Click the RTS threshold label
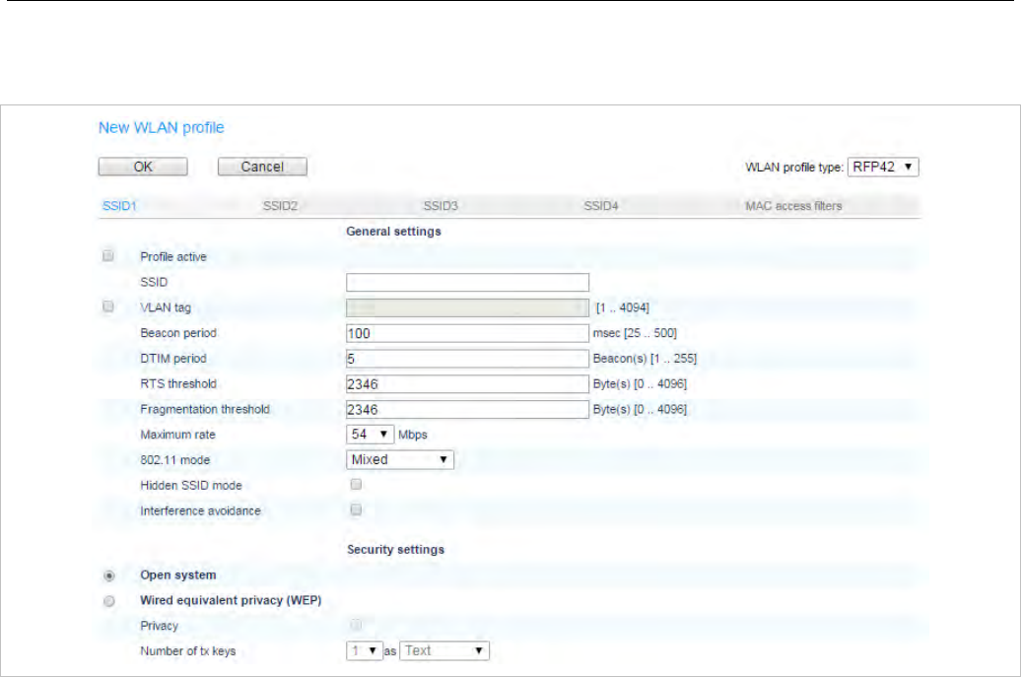This screenshot has width=1021, height=677. pos(178,384)
